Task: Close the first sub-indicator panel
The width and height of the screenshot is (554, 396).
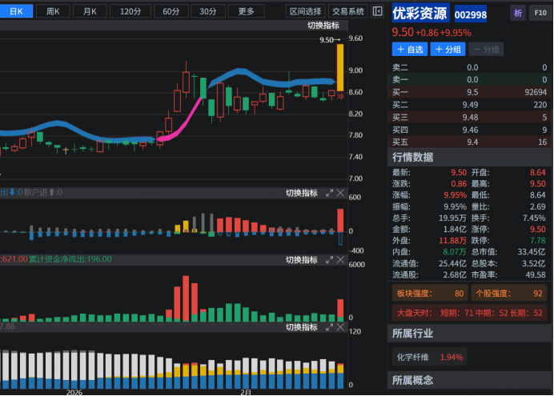Action: tap(340, 193)
